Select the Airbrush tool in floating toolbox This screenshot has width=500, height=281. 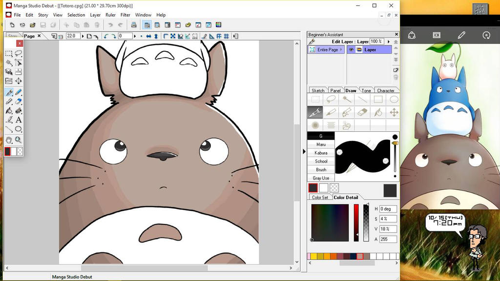pyautogui.click(x=19, y=111)
